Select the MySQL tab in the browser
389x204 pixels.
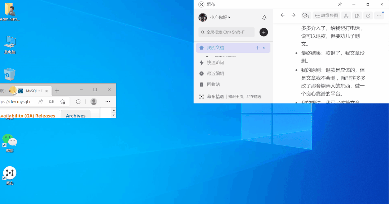pos(33,91)
